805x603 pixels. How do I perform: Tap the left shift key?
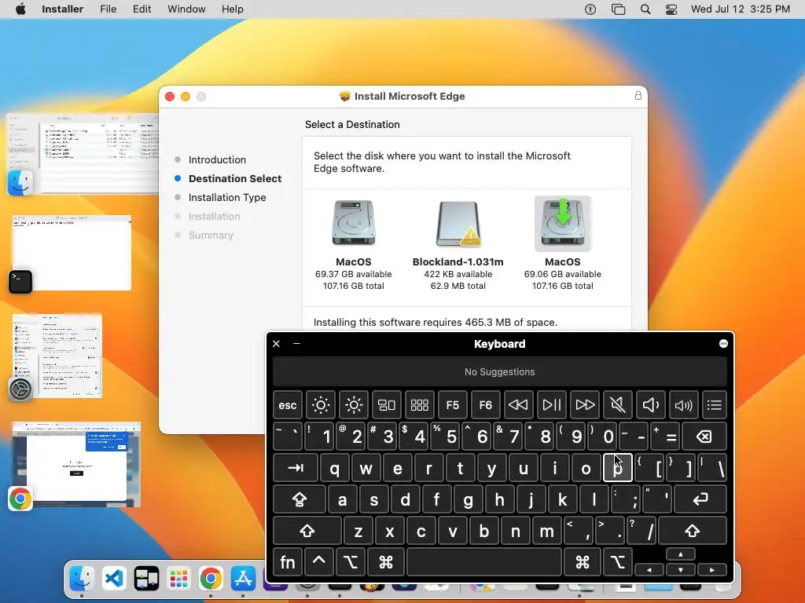(x=307, y=531)
